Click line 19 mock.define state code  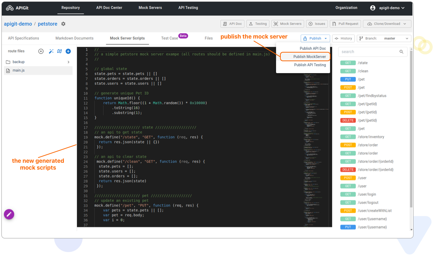pyautogui.click(x=149, y=137)
